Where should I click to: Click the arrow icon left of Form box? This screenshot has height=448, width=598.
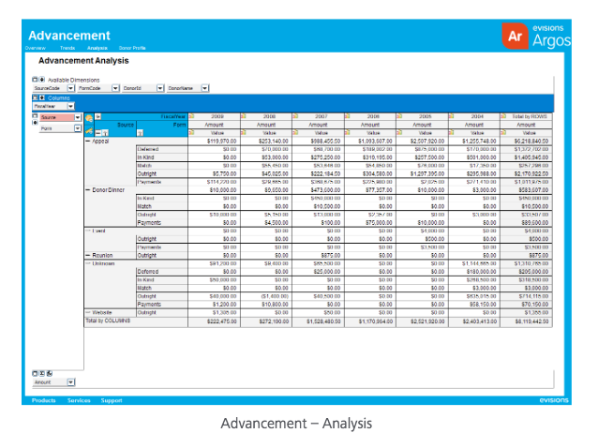click(x=35, y=123)
